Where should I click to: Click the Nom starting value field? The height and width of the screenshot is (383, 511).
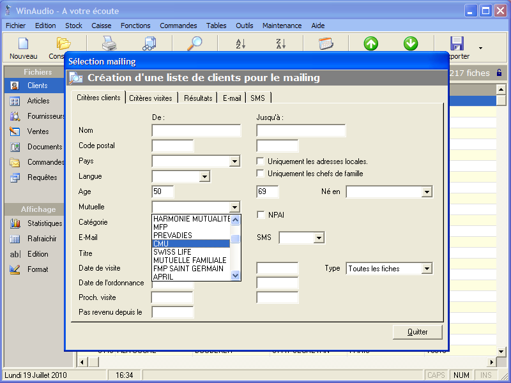[x=196, y=131]
